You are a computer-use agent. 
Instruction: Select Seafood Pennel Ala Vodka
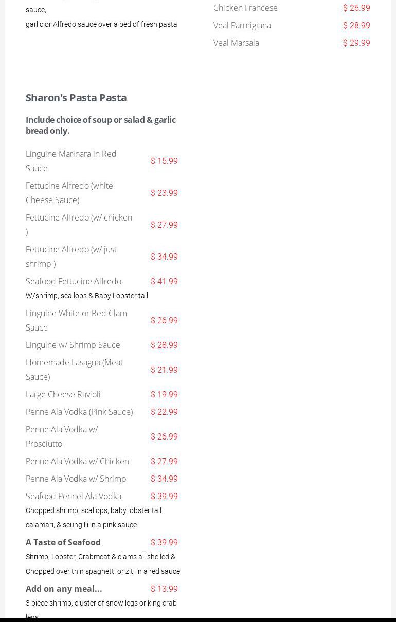coord(74,496)
